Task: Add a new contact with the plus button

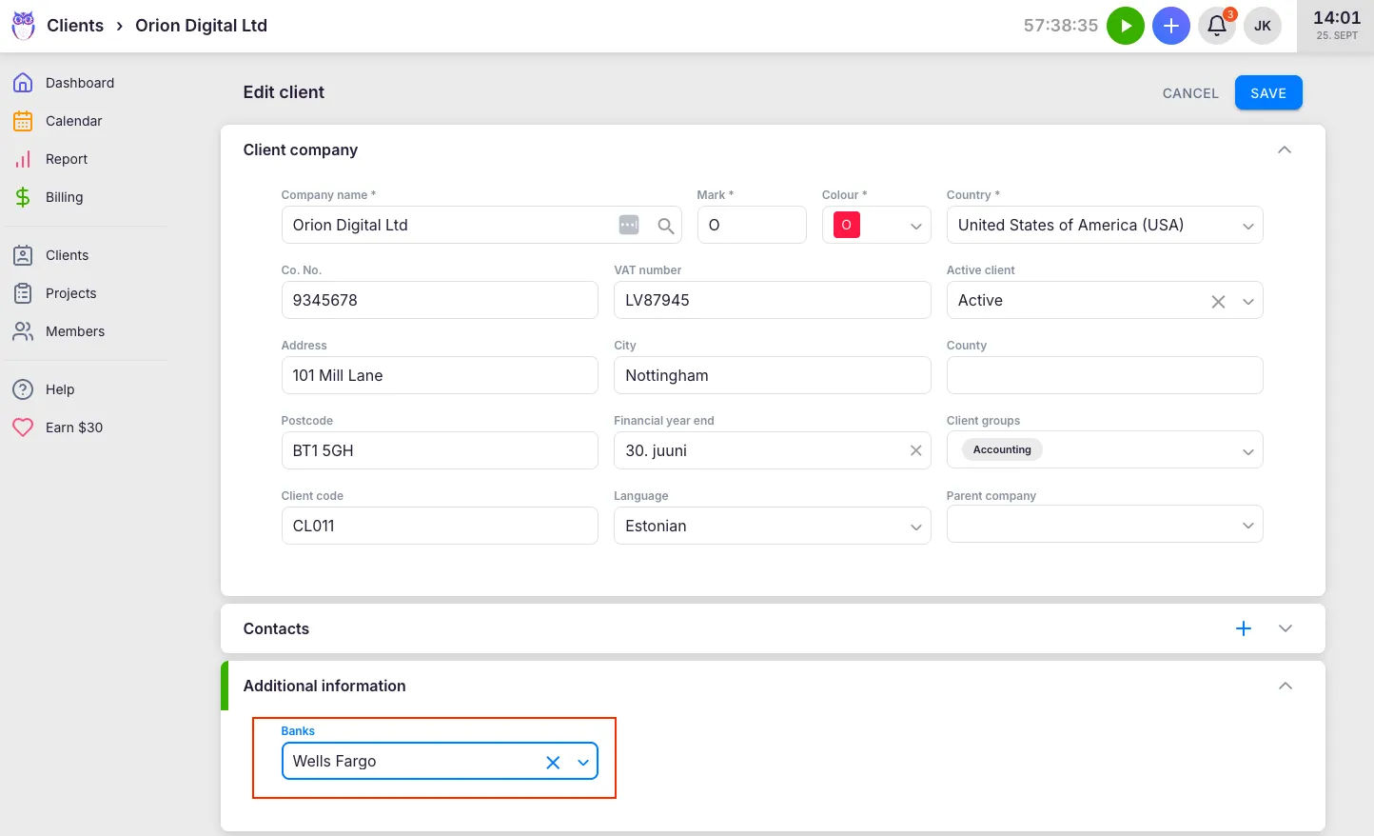Action: [1244, 628]
